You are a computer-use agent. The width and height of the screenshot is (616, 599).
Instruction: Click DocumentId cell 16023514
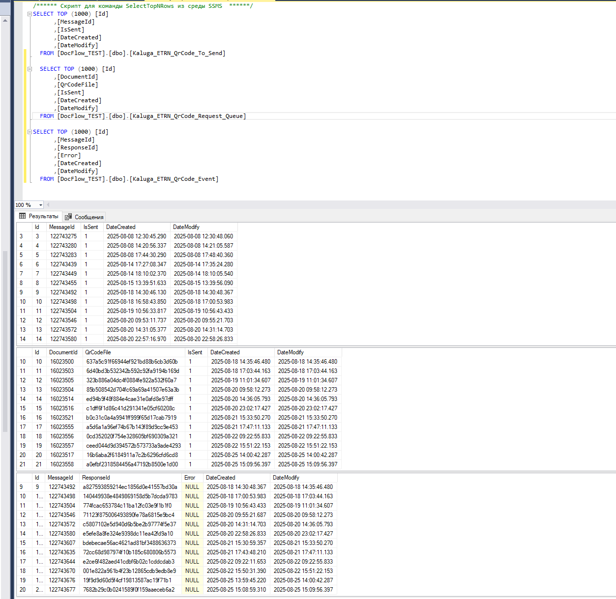point(64,399)
